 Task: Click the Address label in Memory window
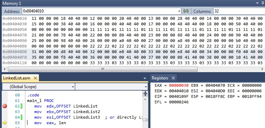click(x=12, y=11)
